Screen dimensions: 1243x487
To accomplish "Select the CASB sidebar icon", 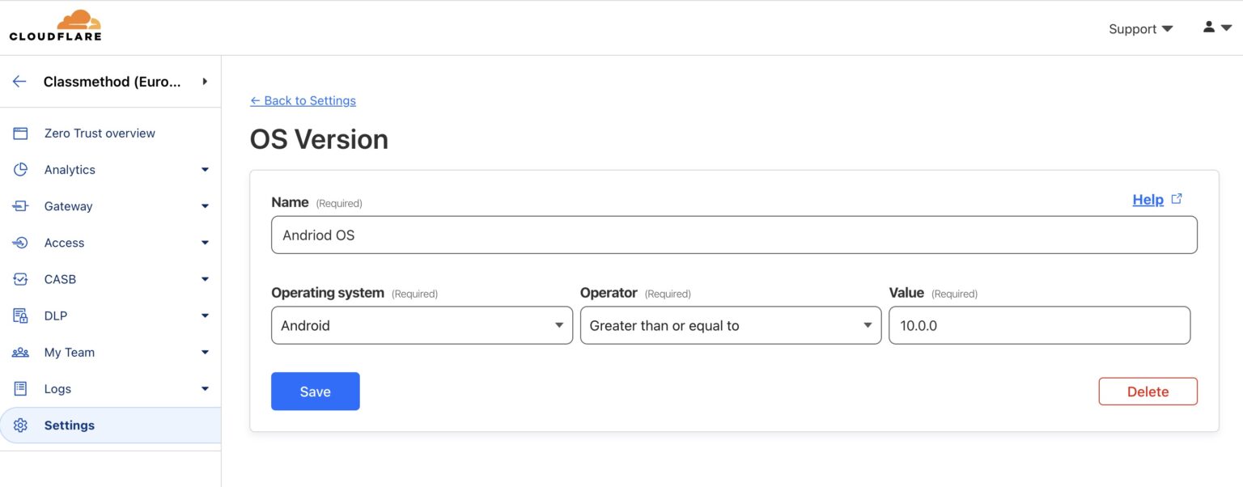I will 19,278.
